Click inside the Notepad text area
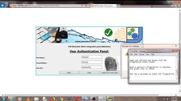181x101 pixels. coord(152,68)
